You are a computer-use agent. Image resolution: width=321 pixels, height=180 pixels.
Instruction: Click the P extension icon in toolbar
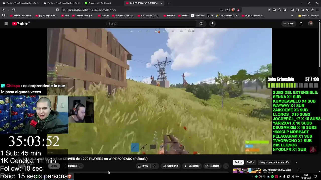click(x=269, y=10)
